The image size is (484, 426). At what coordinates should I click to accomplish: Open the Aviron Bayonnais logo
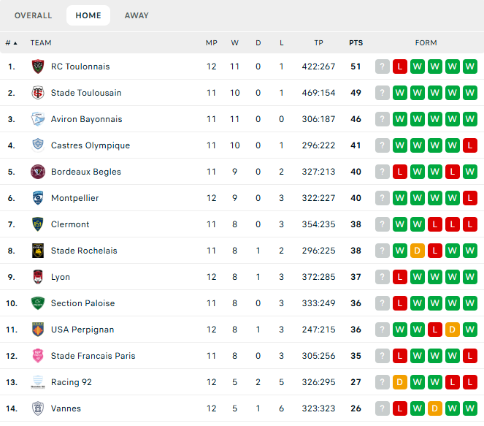(38, 119)
